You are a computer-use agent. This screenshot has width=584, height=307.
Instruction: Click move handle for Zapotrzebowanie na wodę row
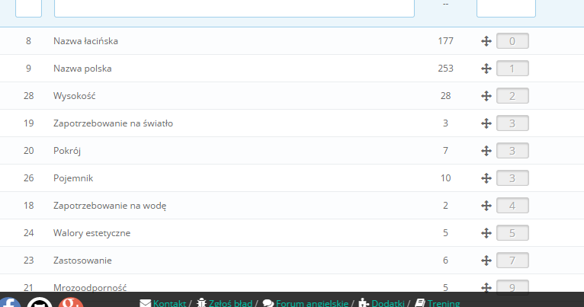click(486, 206)
